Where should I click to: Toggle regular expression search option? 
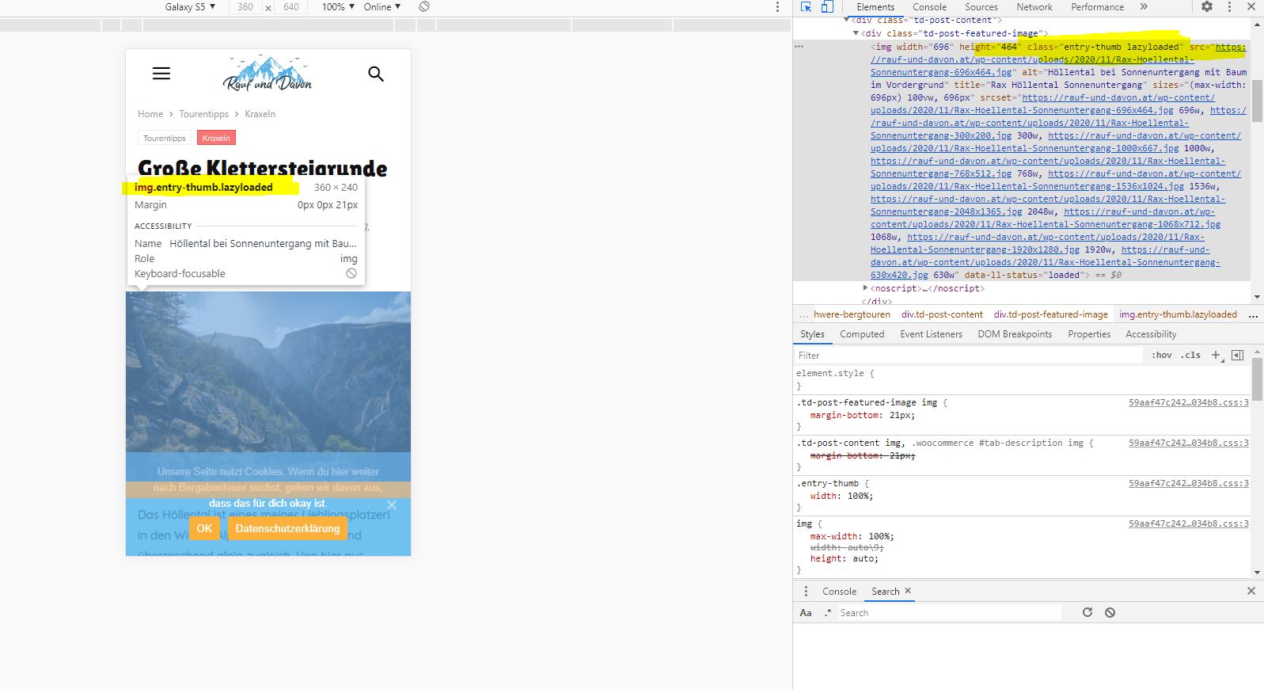828,612
